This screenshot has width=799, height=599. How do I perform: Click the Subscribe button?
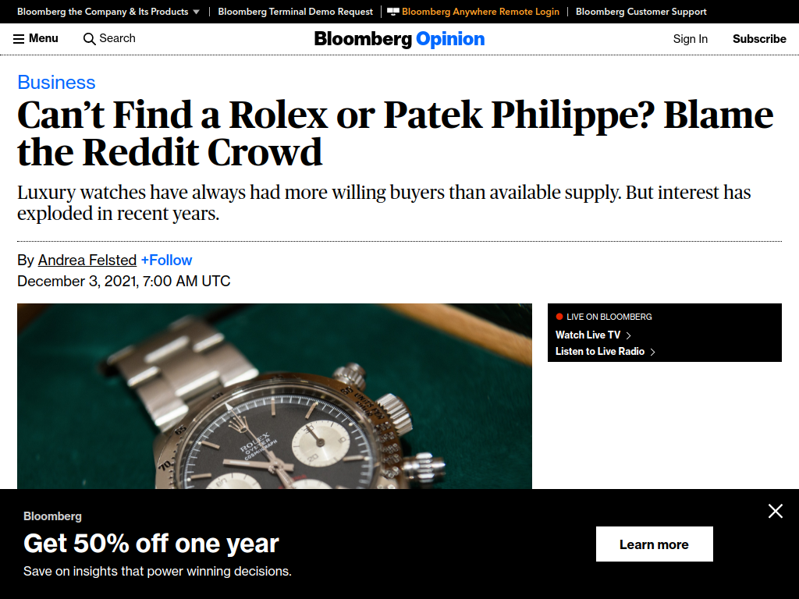click(x=759, y=39)
